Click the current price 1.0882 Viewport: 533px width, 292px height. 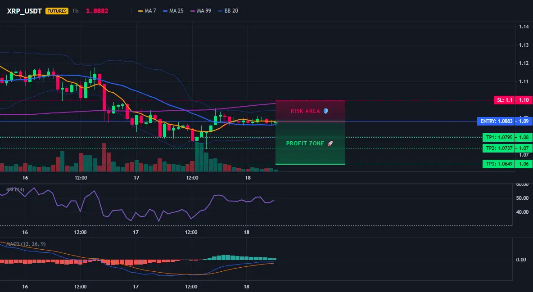(x=97, y=11)
